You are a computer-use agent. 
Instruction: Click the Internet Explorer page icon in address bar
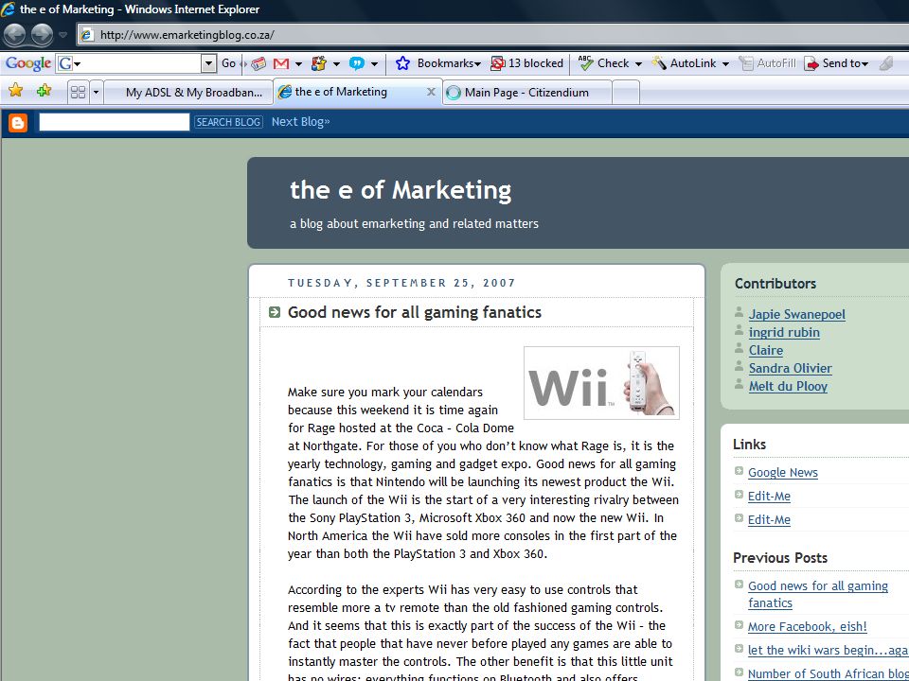pos(87,35)
